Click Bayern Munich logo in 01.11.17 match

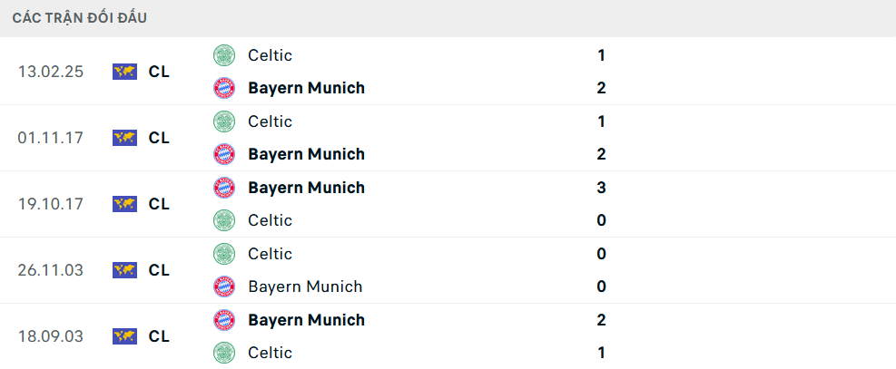(x=223, y=154)
